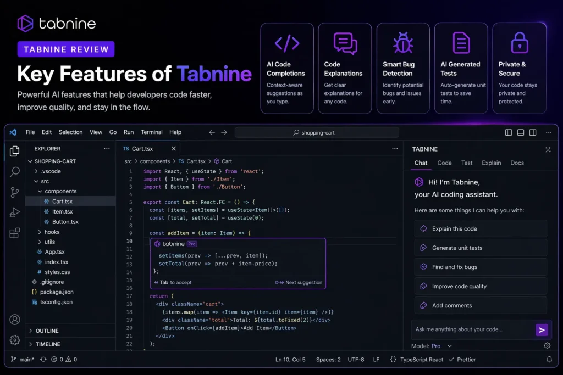The image size is (563, 375).
Task: Click Add comments suggestion
Action: (481, 305)
